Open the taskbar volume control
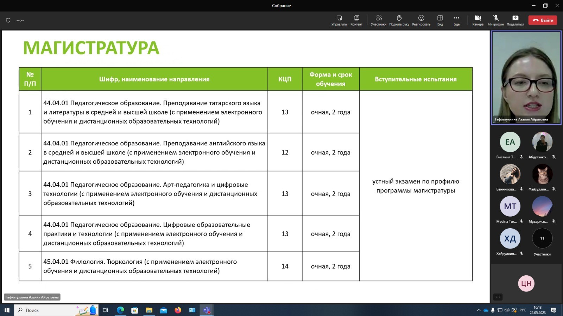This screenshot has width=563, height=316. (506, 310)
